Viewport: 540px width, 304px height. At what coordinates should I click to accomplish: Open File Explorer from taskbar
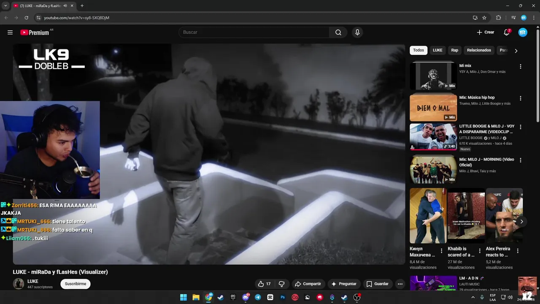pos(196,297)
